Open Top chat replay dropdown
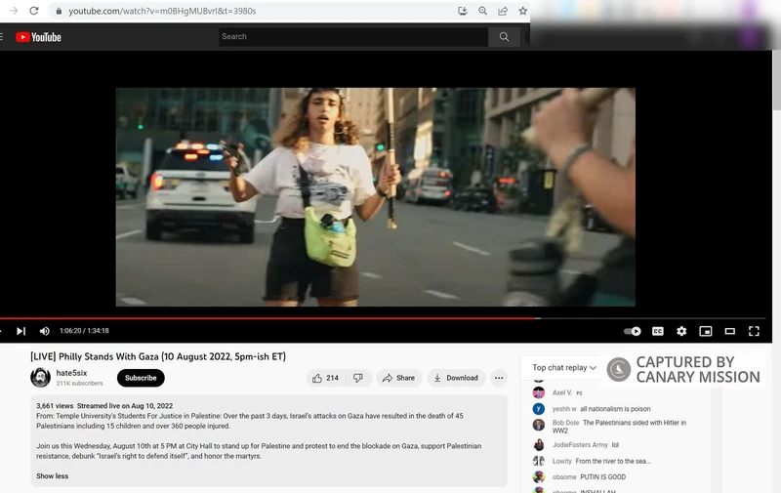The image size is (781, 493). point(564,367)
